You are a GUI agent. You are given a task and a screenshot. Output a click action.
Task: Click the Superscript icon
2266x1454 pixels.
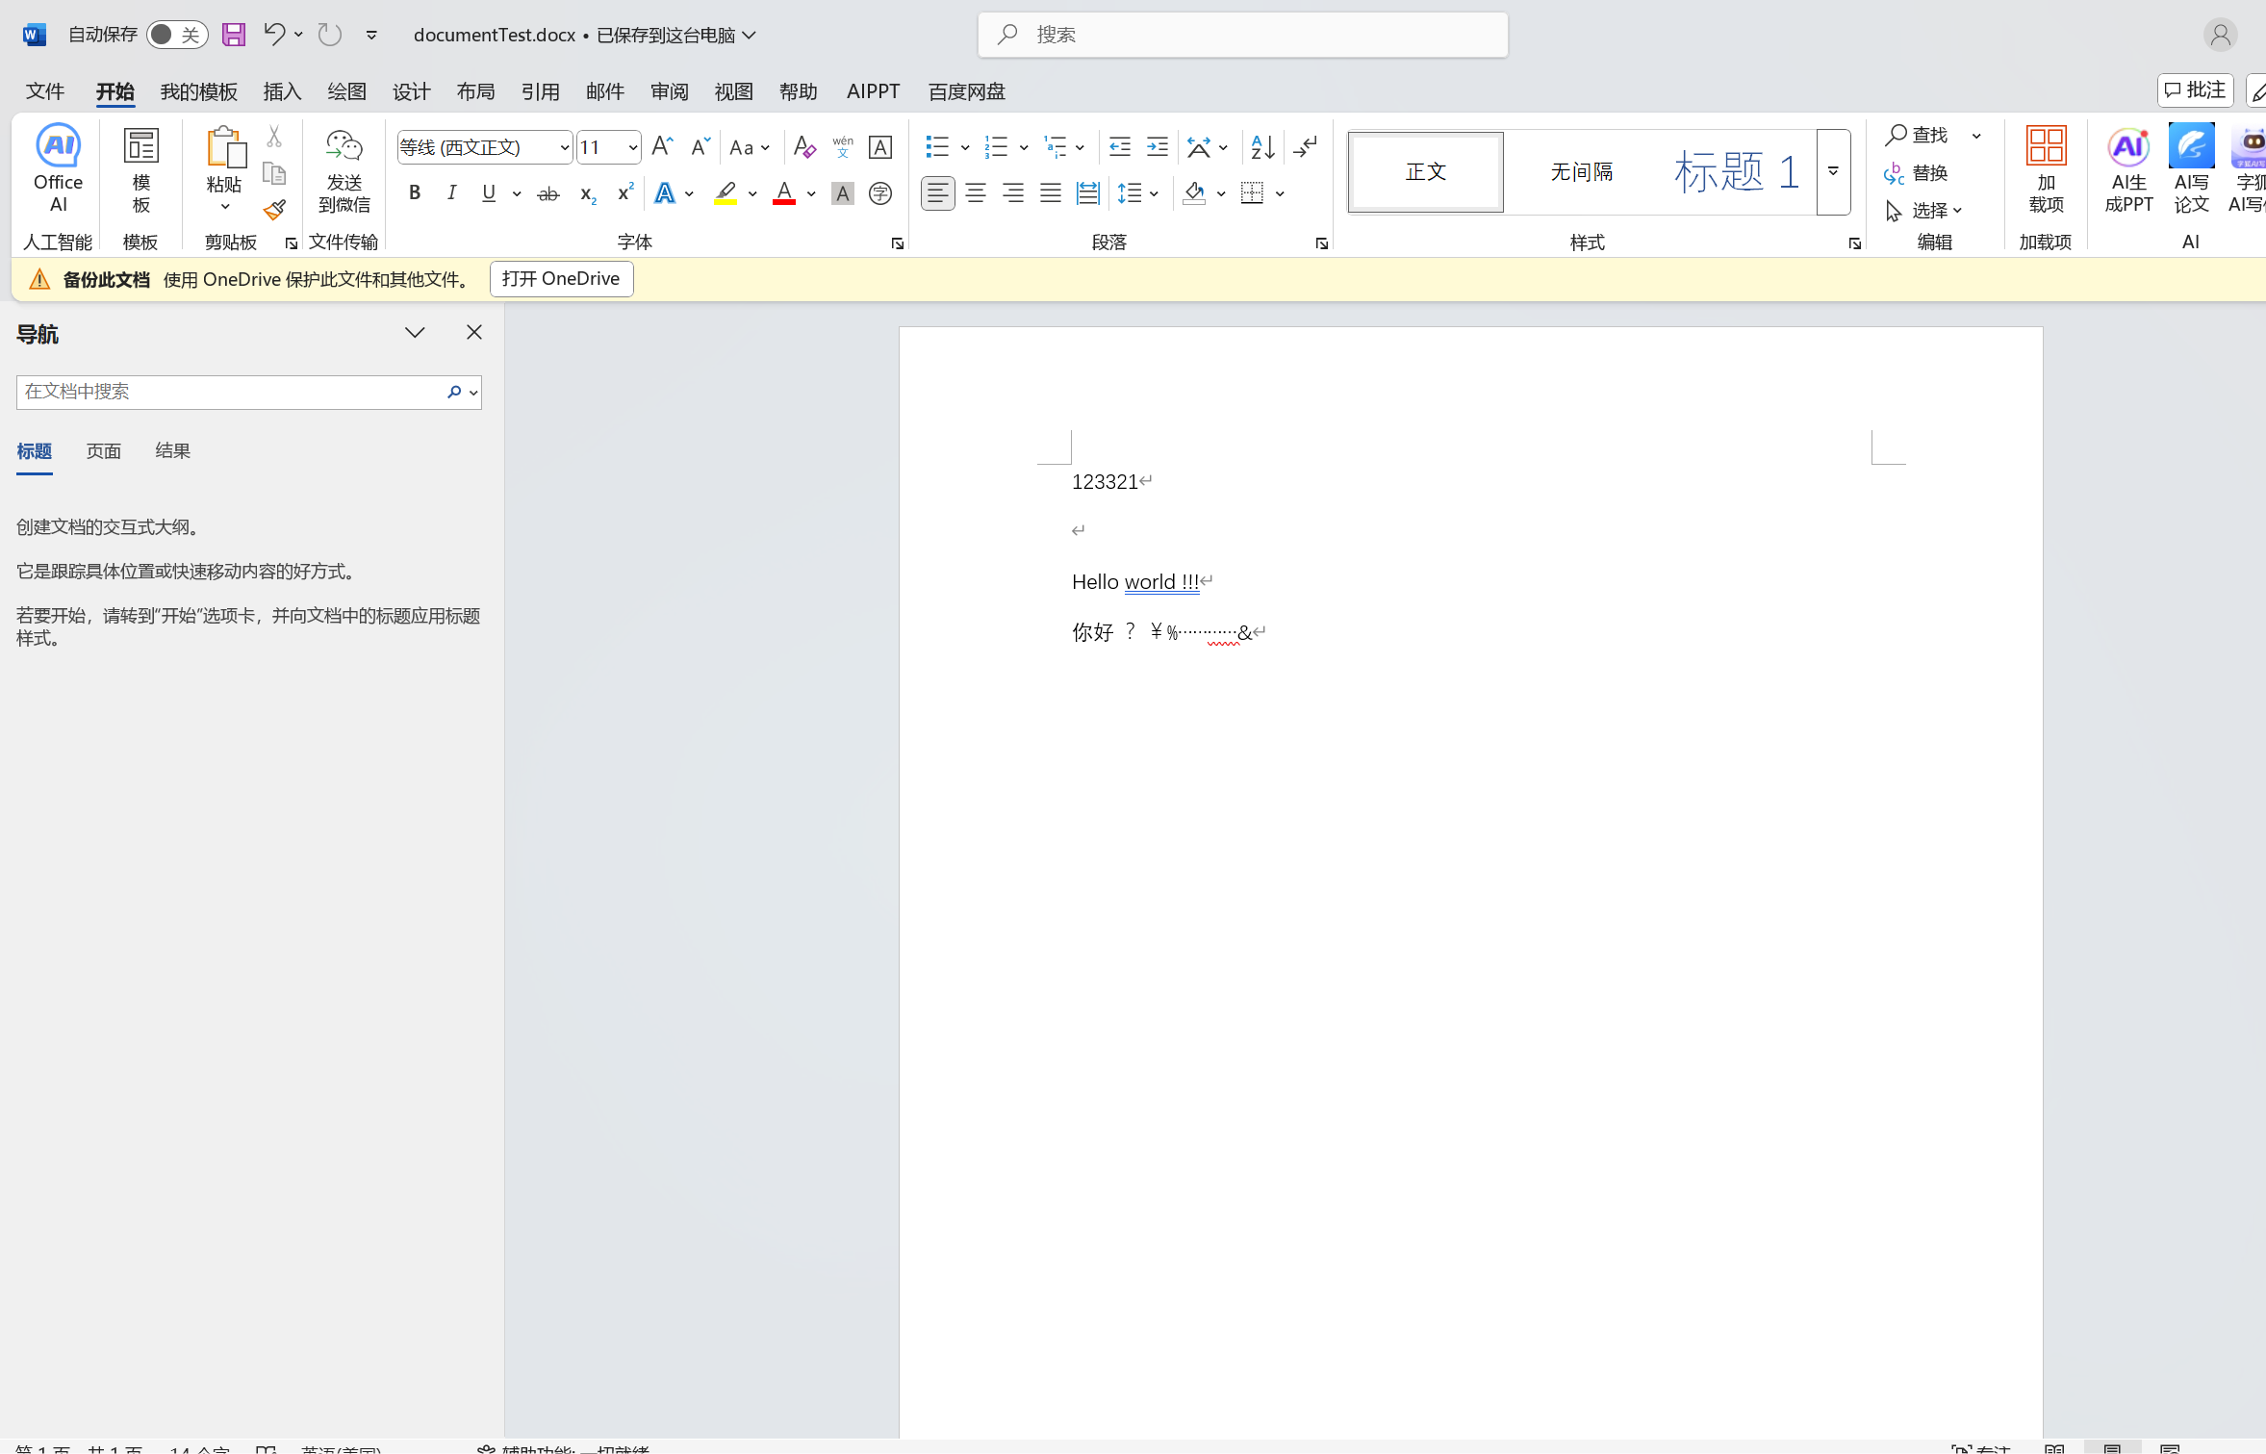coord(624,193)
